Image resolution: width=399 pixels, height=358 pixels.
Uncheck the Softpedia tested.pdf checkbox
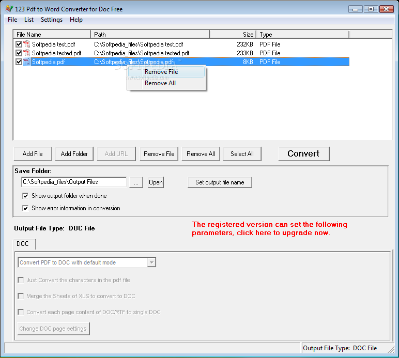[19, 53]
